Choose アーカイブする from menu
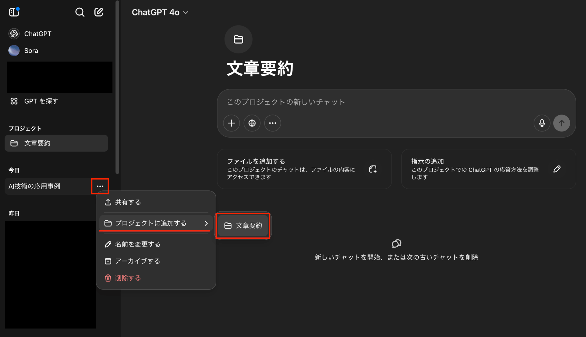The image size is (586, 337). pyautogui.click(x=156, y=261)
